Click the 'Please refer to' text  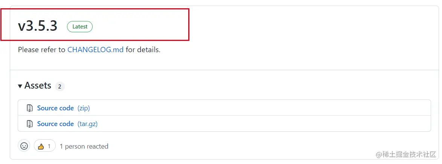41,50
